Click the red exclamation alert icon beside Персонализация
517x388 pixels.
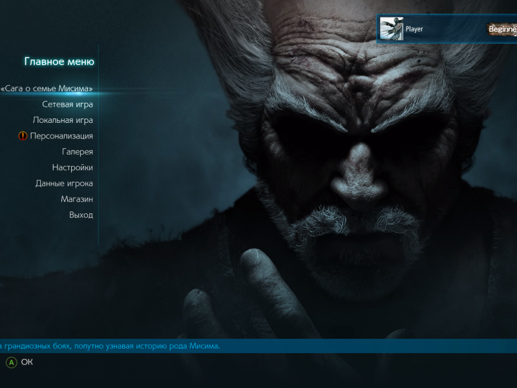(23, 136)
